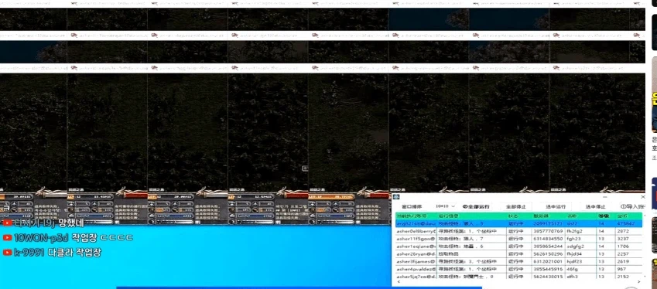Screen dimensions: 657x289
Task: Select the asher0el8berry account row
Action: pyautogui.click(x=518, y=231)
